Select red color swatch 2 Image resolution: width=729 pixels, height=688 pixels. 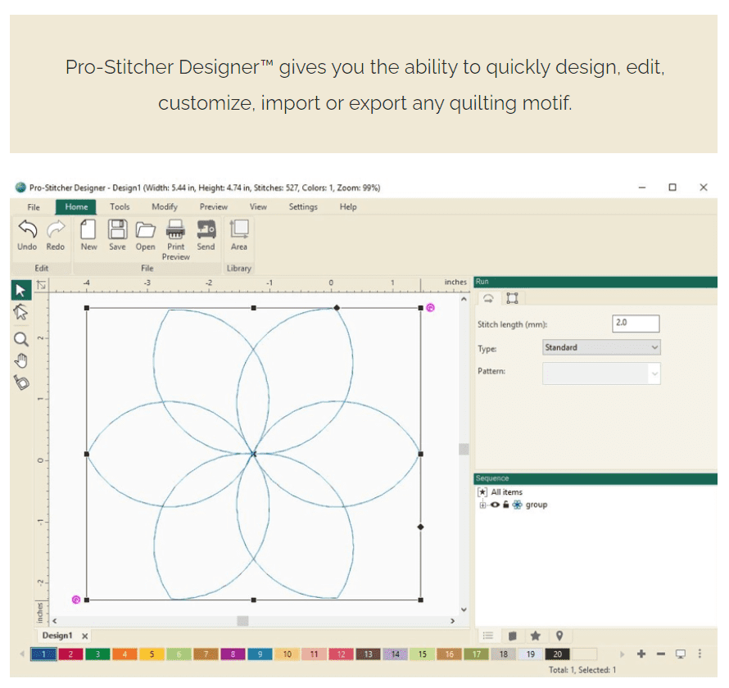[70, 654]
